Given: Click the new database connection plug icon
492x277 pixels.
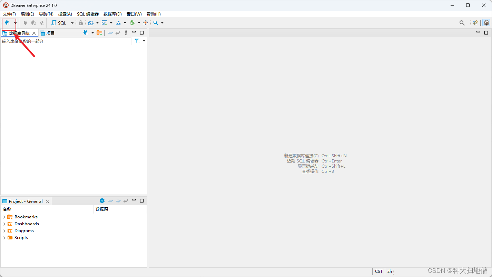Looking at the screenshot, I should [7, 23].
